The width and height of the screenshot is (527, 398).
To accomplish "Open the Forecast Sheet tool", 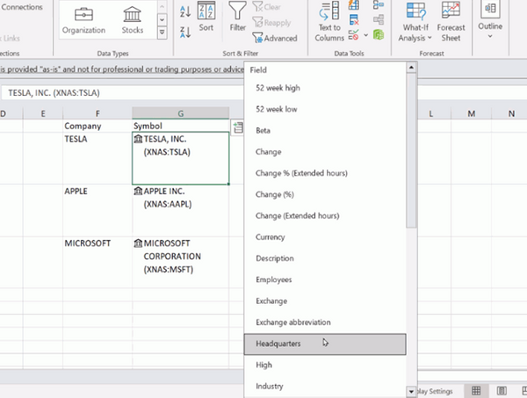I will pyautogui.click(x=451, y=21).
